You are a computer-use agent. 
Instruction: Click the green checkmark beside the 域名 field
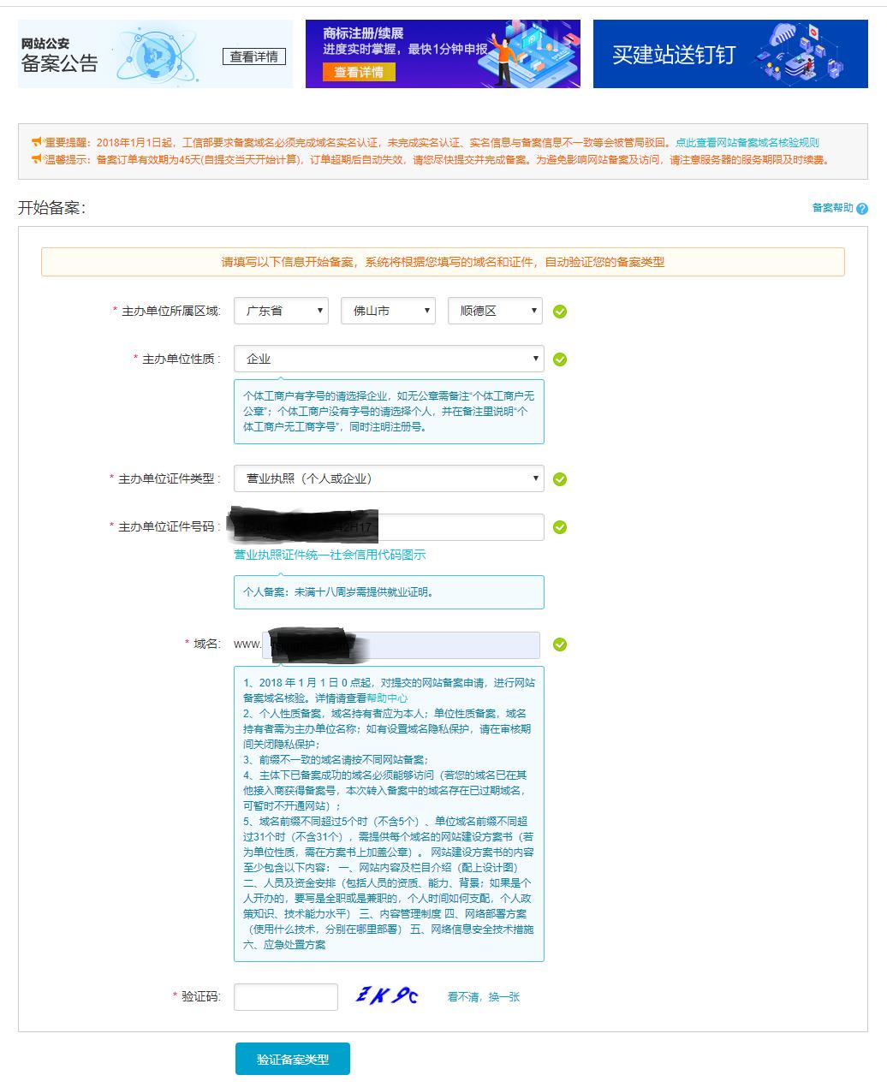pos(561,645)
